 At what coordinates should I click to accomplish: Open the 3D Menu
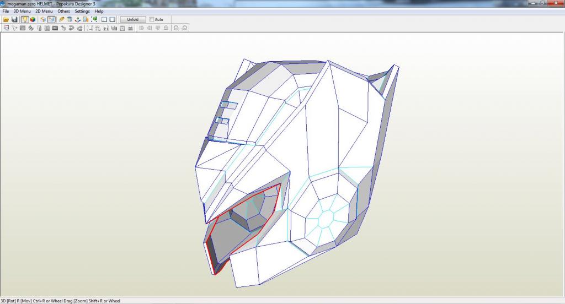click(x=22, y=11)
